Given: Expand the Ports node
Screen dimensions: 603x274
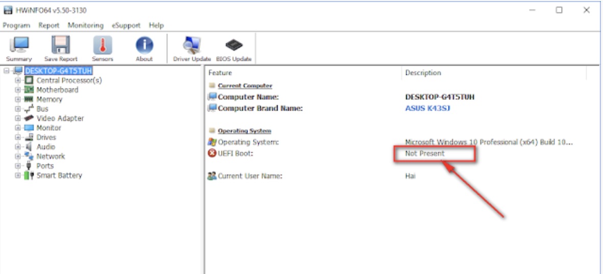Looking at the screenshot, I should pos(18,166).
